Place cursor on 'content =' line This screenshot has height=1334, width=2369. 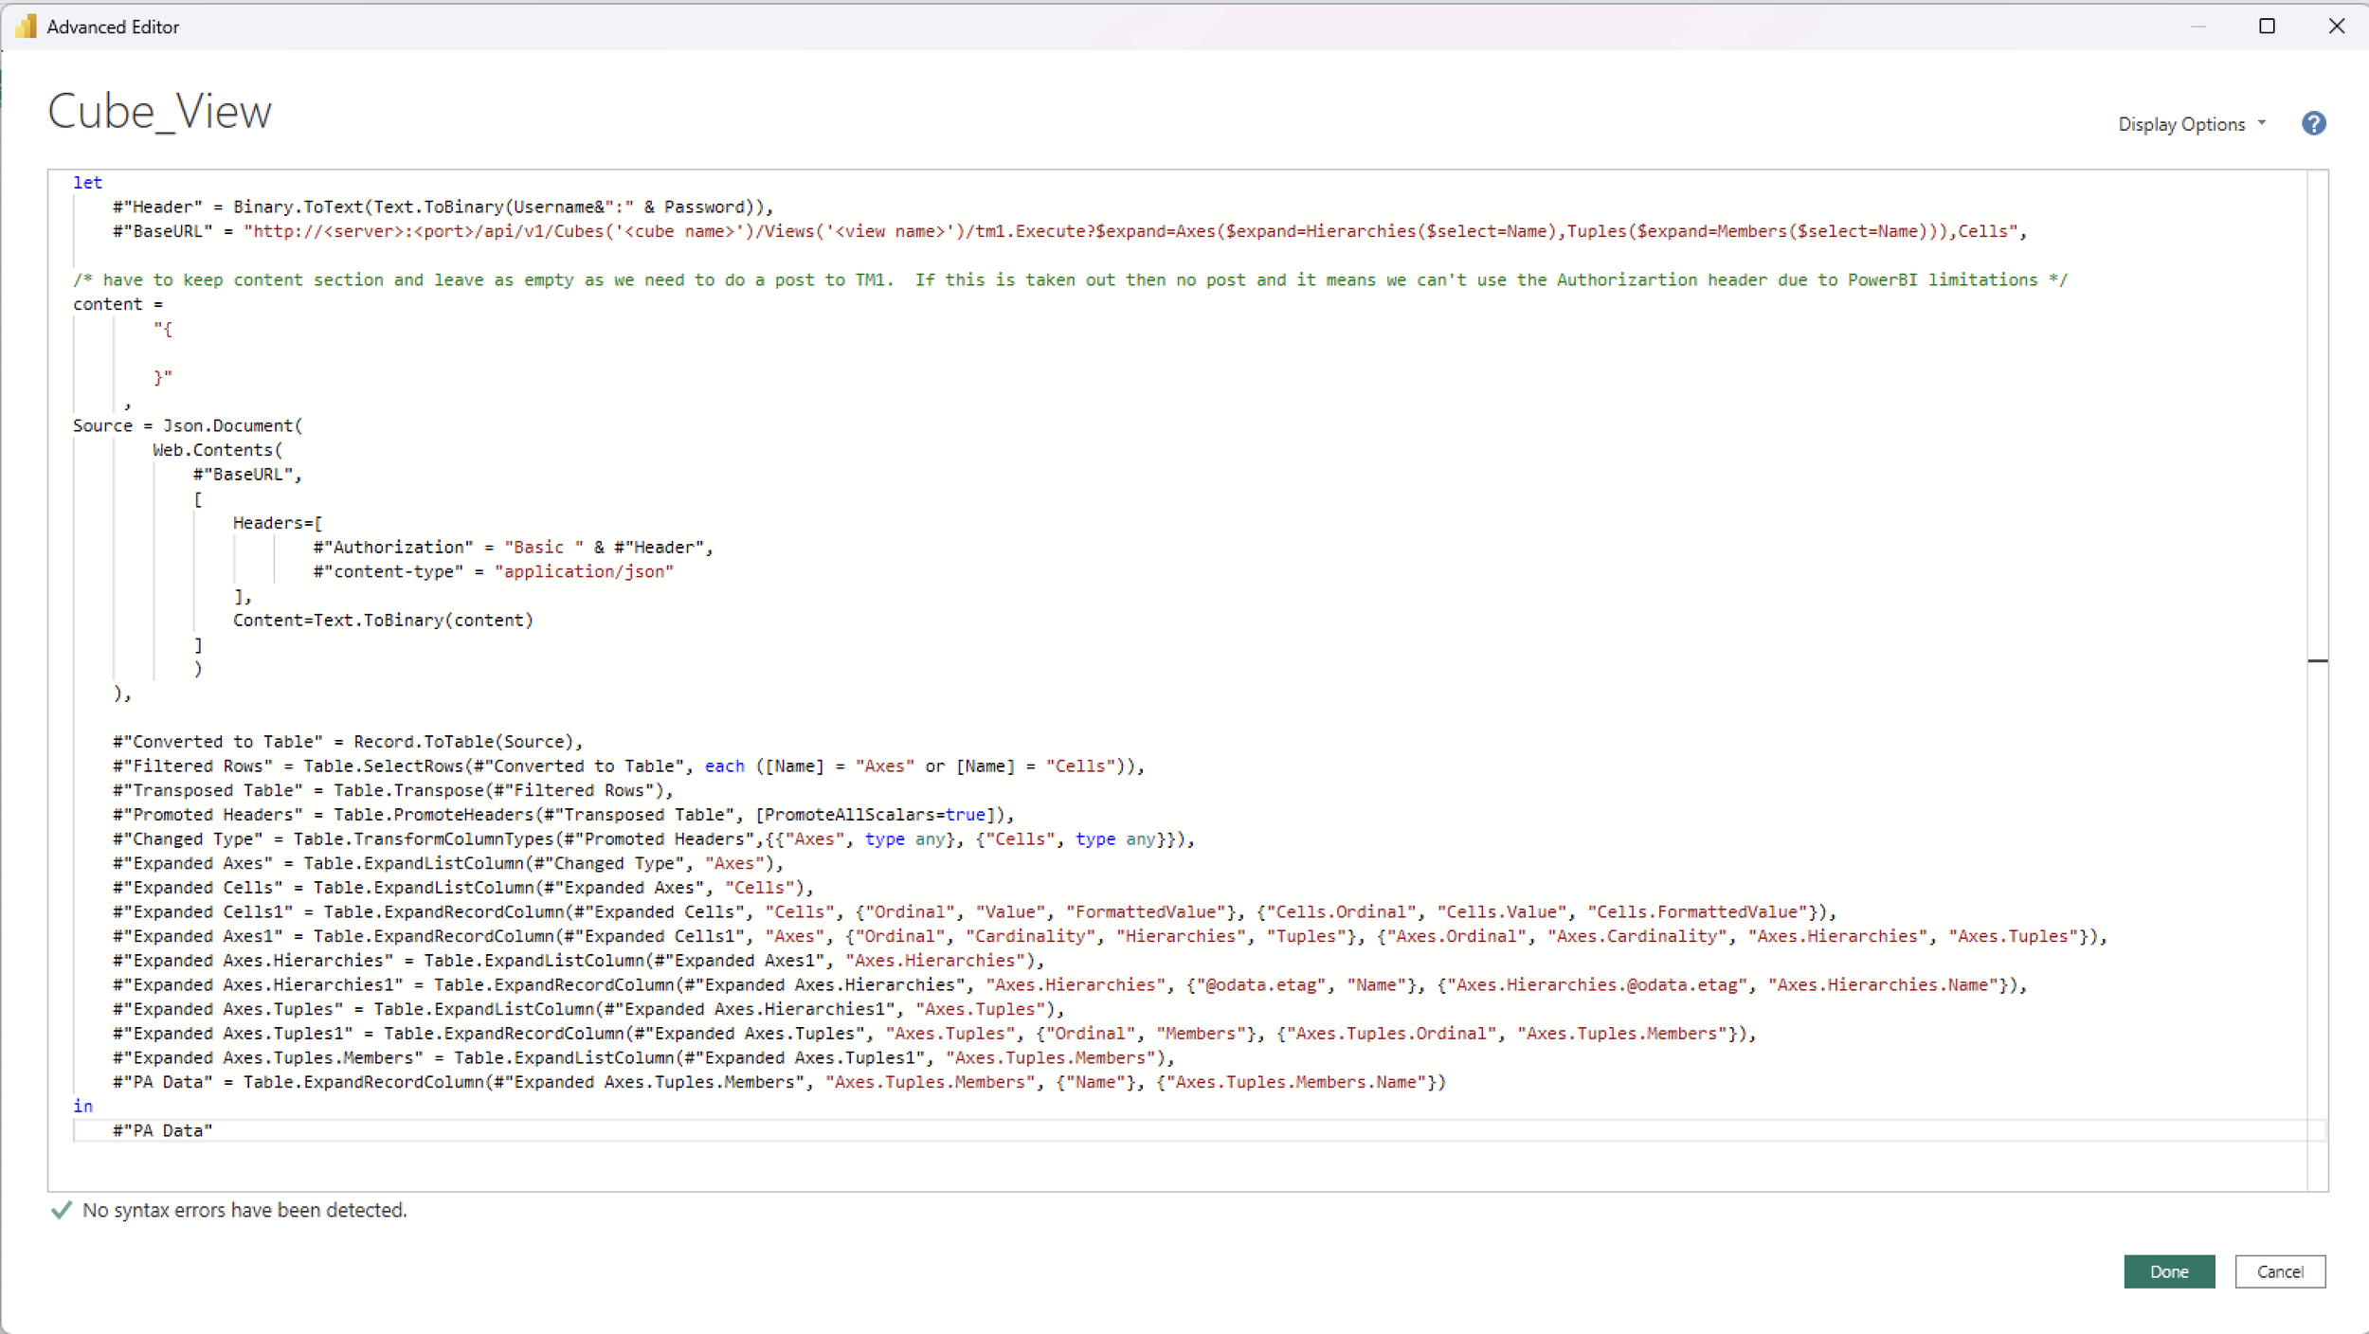(x=118, y=304)
